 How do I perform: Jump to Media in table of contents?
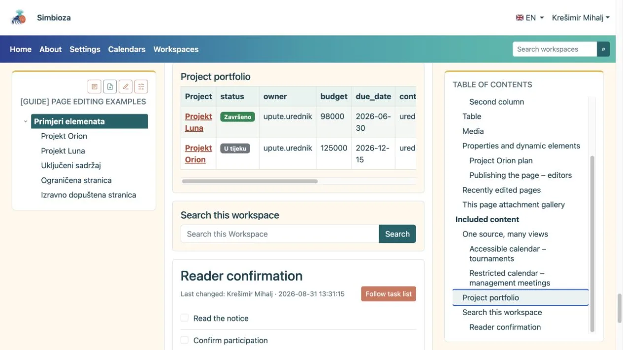(473, 131)
